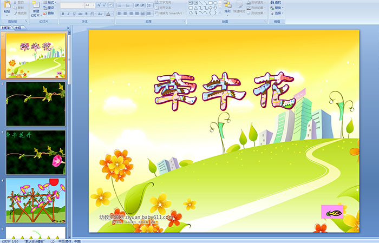
Task: Toggle Underline formatting
Action: (74, 14)
